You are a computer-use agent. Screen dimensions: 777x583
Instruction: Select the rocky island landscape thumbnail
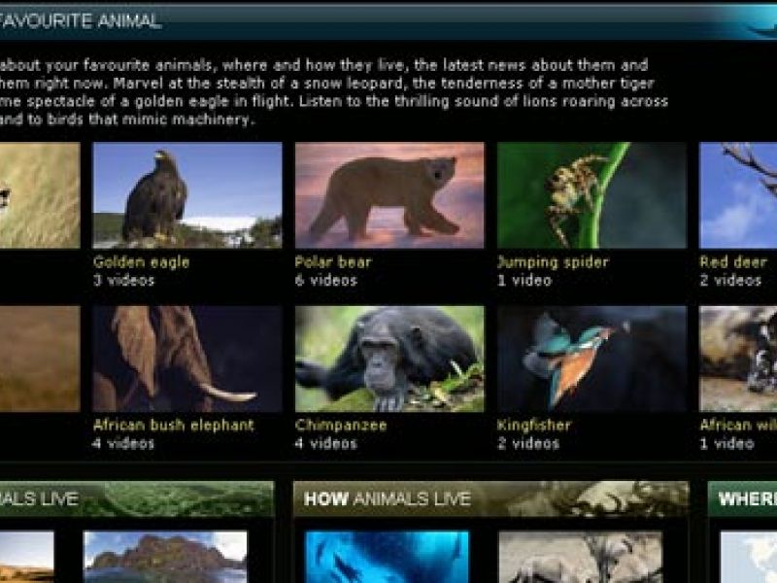pyautogui.click(x=165, y=557)
